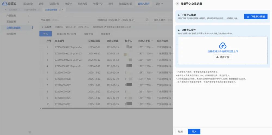Expand 开票管理 in the sidebar
This screenshot has width=272, height=135.
point(18,16)
